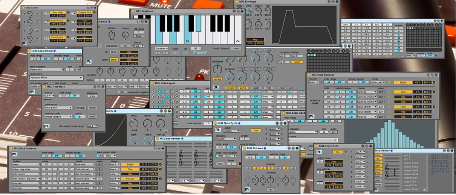Toggle the thru button in MXL Chord Split
The height and width of the screenshot is (195, 456).
click(338, 152)
